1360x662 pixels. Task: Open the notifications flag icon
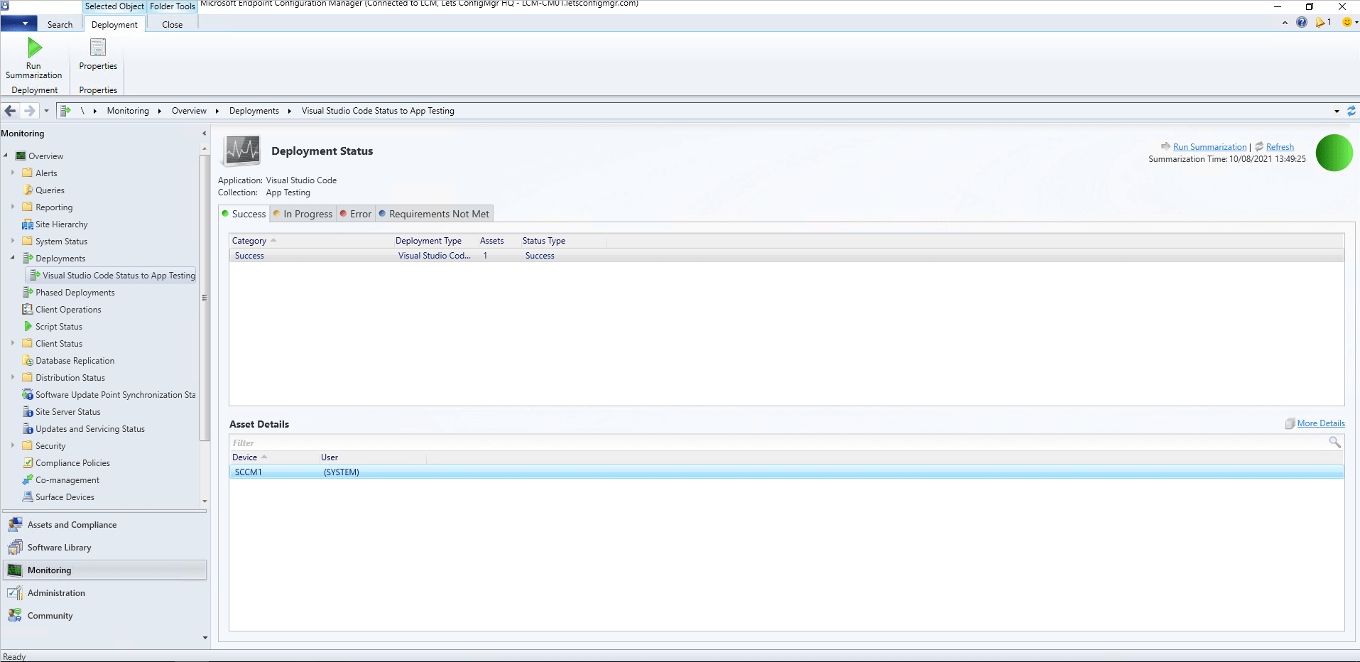point(1320,23)
